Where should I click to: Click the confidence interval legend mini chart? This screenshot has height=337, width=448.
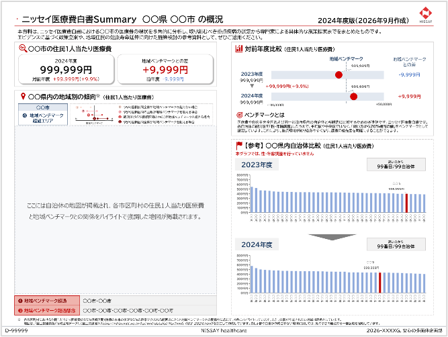coord(94,114)
